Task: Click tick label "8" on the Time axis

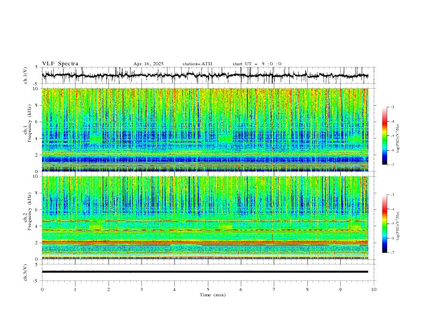Action: coord(307,289)
